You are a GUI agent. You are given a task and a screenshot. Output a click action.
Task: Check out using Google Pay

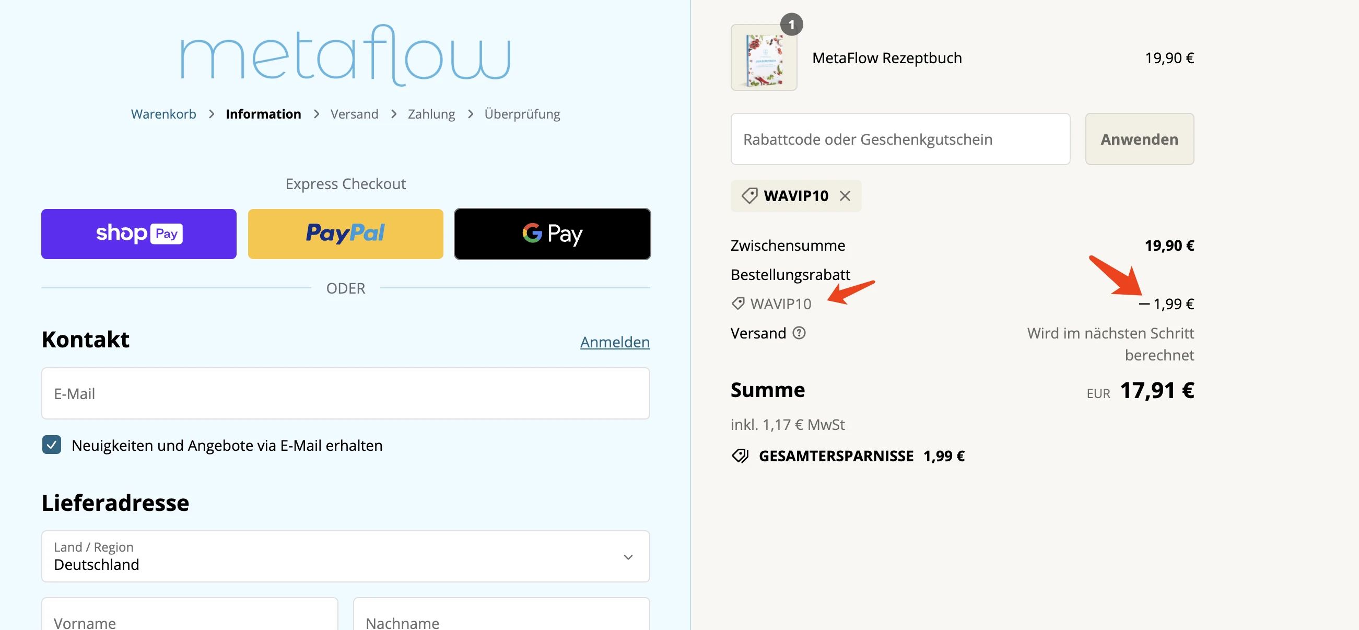coord(553,234)
